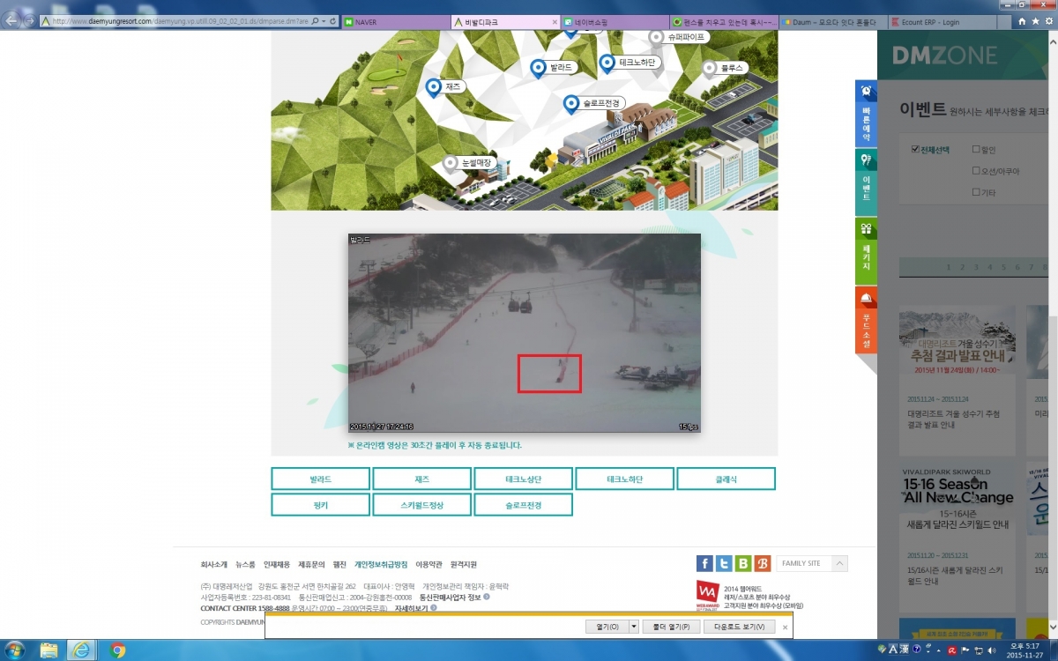Check the 기타 event filter checkbox
Screen dimensions: 1058x661
pyautogui.click(x=976, y=191)
